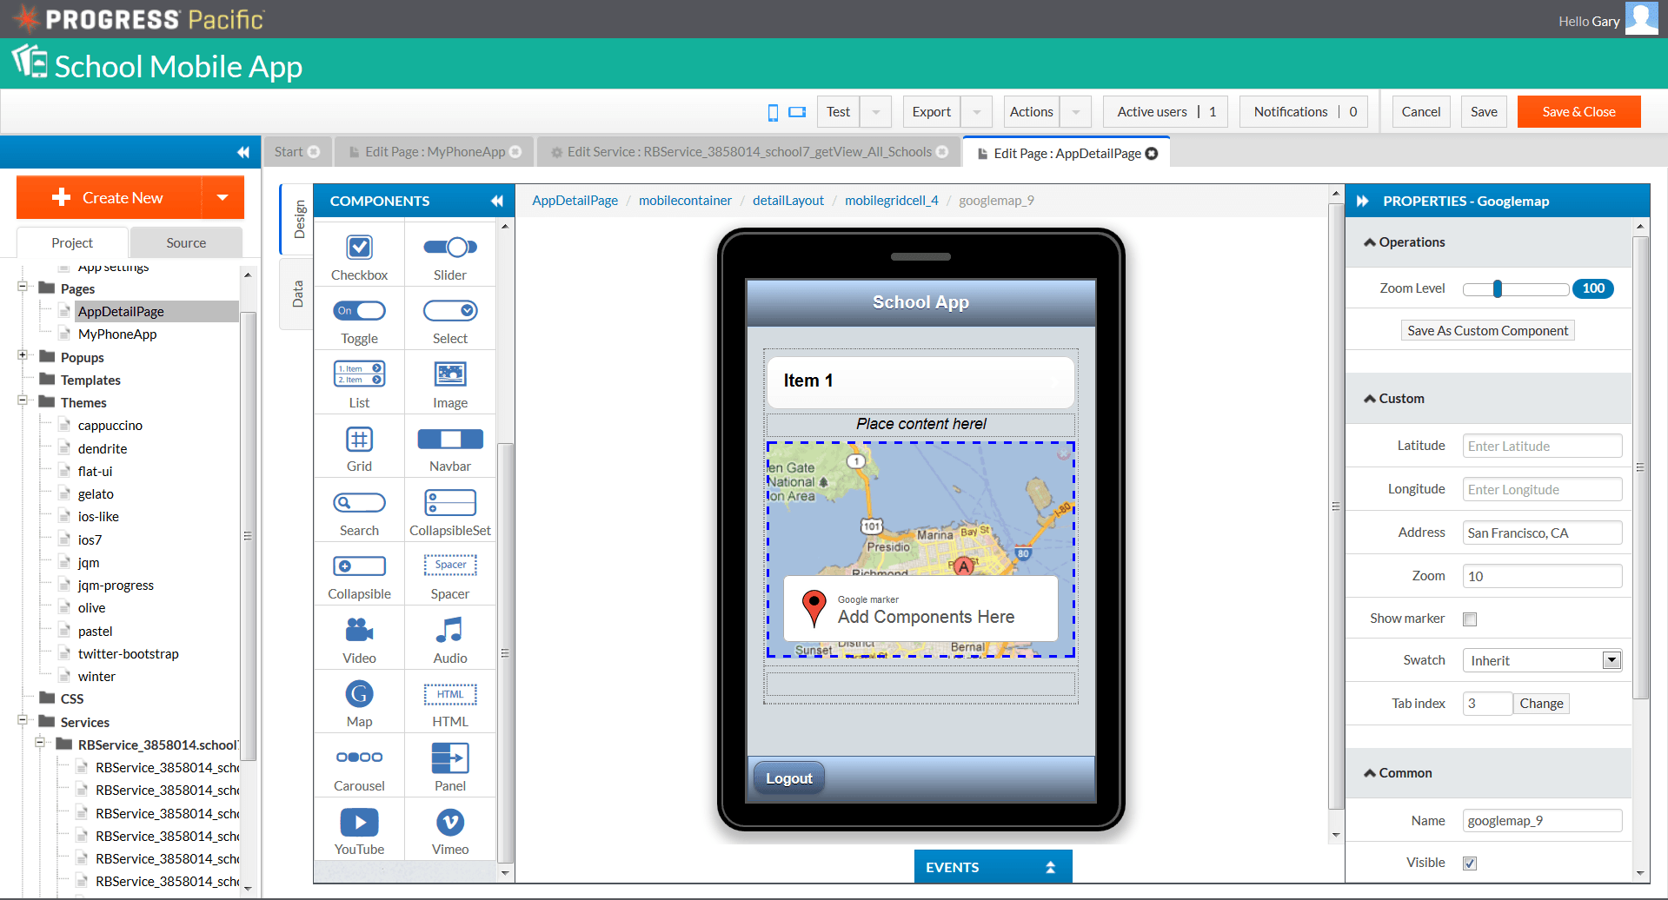Select the Project tab
Image resolution: width=1668 pixels, height=900 pixels.
pos(72,243)
